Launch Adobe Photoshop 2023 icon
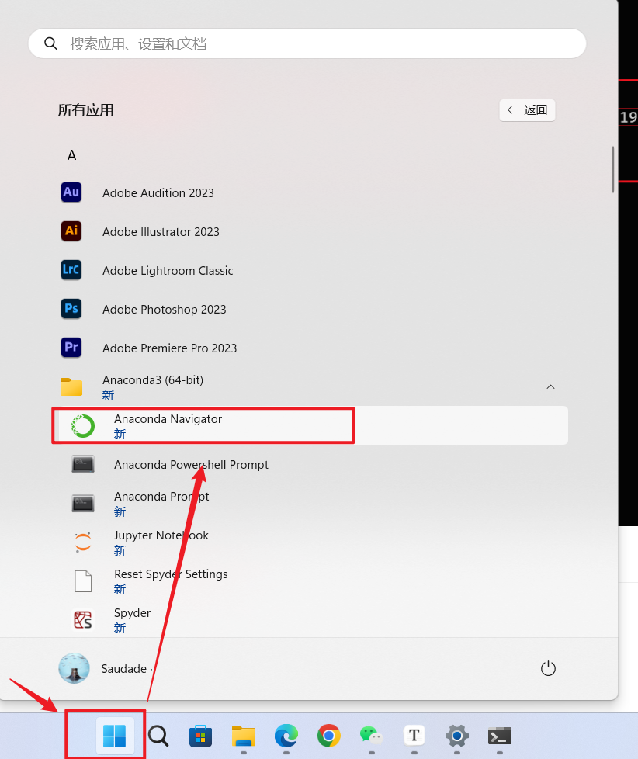Image resolution: width=638 pixels, height=759 pixels. click(x=71, y=308)
